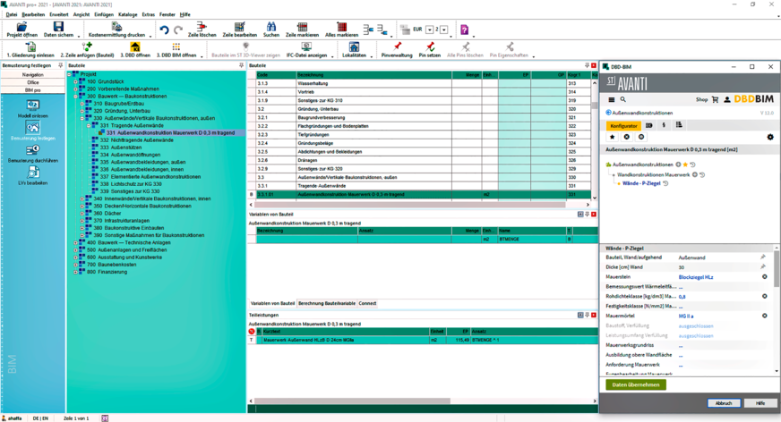Click the shopping cart Shop icon
781x422 pixels.
coord(716,99)
